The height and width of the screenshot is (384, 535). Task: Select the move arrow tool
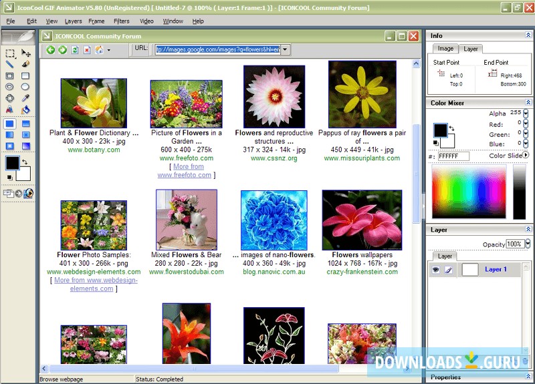25,53
